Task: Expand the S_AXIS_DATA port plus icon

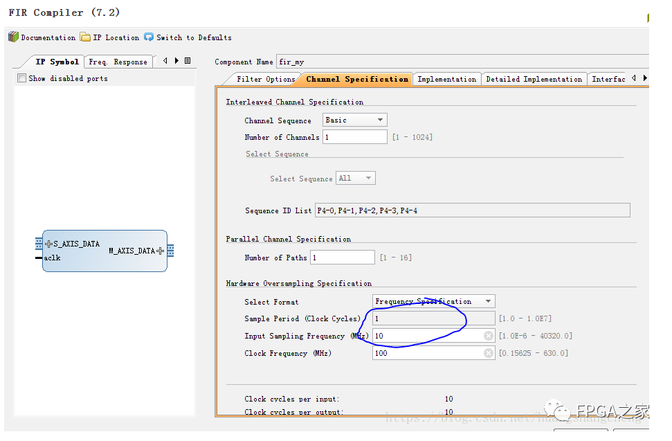Action: [48, 244]
